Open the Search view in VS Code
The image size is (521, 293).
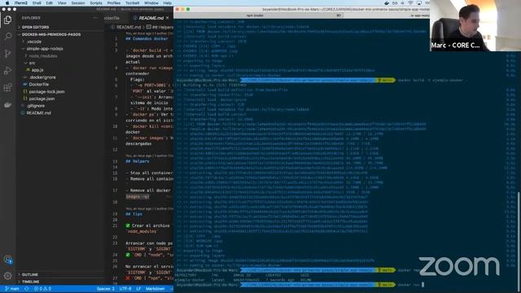7,36
